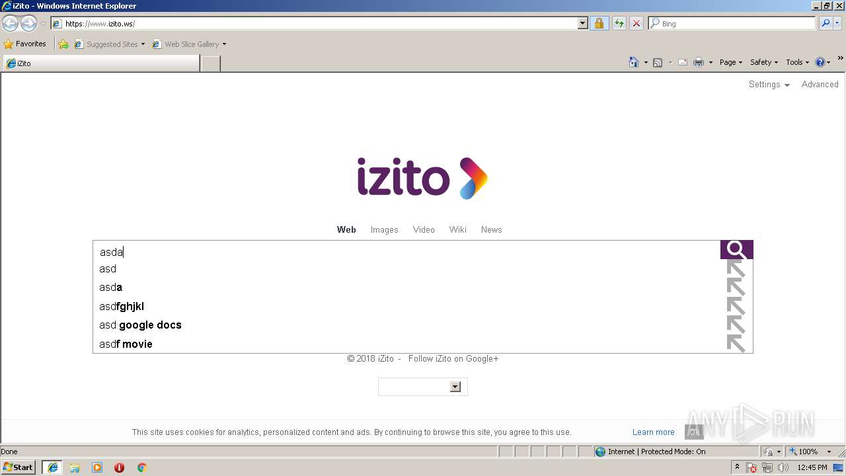Click arrow icon beside 'asd google docs'

pyautogui.click(x=736, y=325)
